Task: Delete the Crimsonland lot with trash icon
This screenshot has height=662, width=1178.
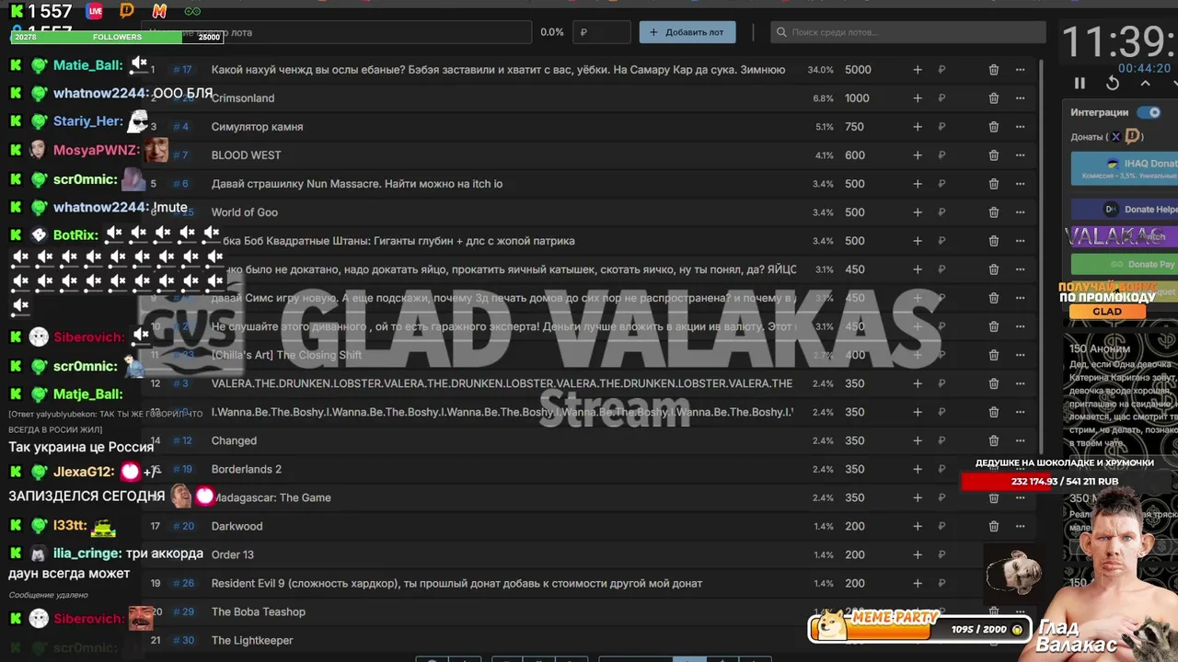Action: [x=994, y=98]
